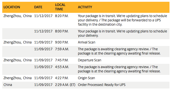Click the LOCATION column header
The height and width of the screenshot is (92, 172).
12,7
